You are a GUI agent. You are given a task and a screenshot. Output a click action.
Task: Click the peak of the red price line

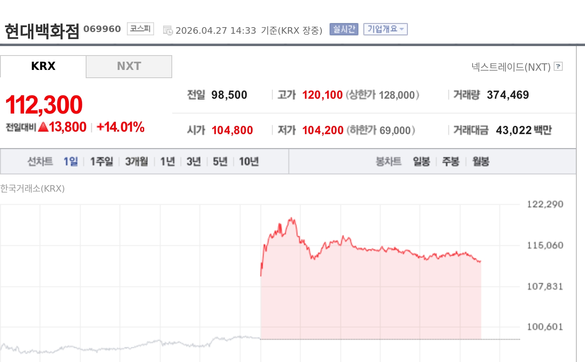292,218
